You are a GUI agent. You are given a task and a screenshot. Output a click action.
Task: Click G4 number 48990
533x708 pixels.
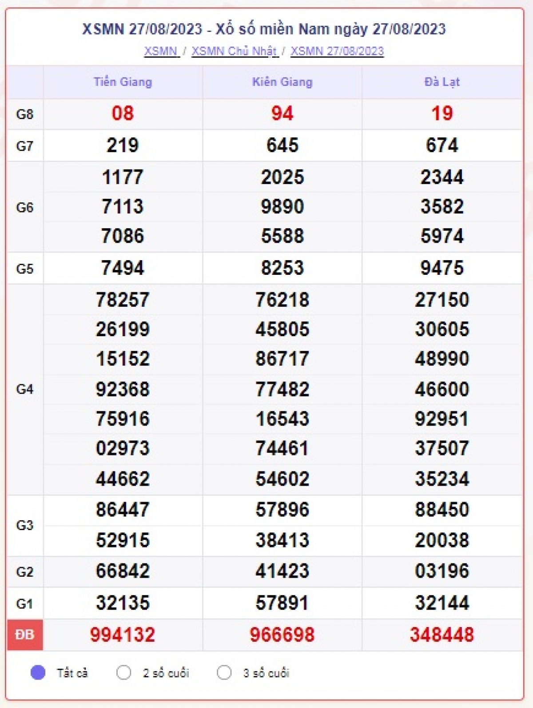[442, 358]
